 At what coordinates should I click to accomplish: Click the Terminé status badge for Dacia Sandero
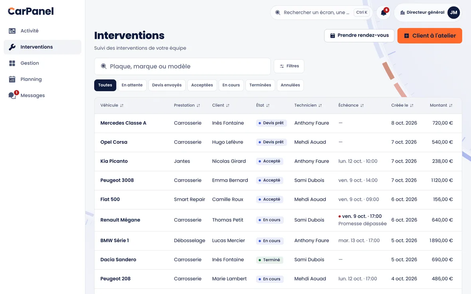269,260
